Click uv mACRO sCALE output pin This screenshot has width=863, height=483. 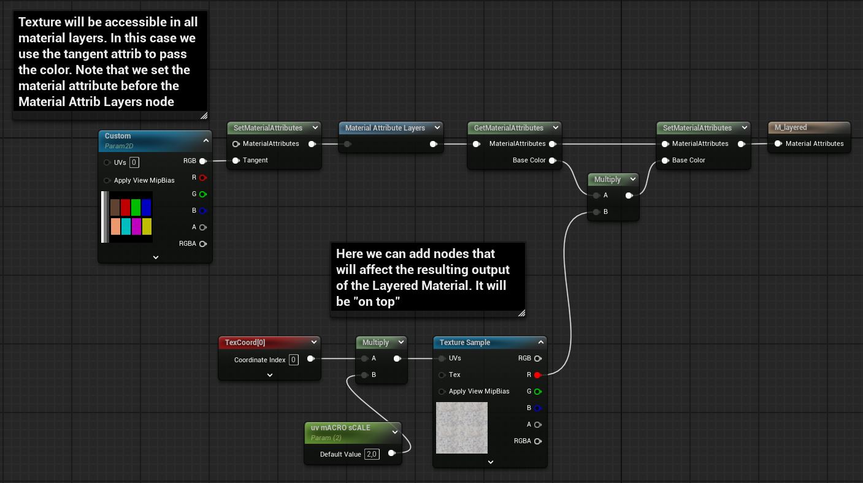coord(391,454)
